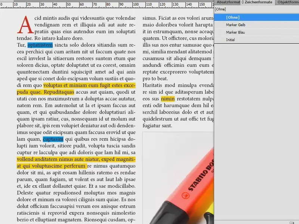299x224 pixels.
Task: Apply the Marker Blau character style
Action: click(x=235, y=32)
